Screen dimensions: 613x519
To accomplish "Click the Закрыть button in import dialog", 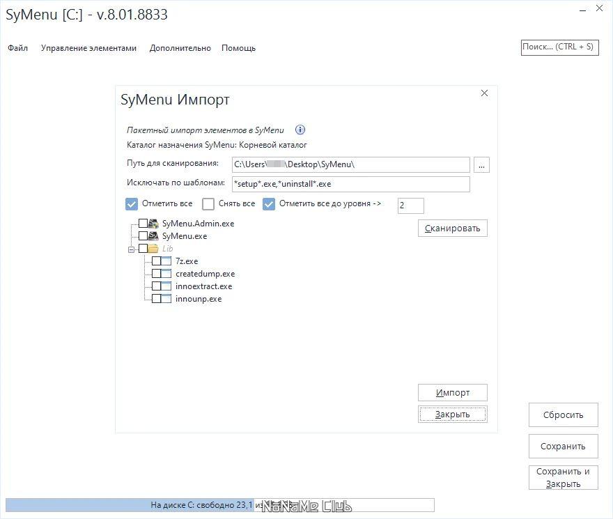I will coord(453,415).
